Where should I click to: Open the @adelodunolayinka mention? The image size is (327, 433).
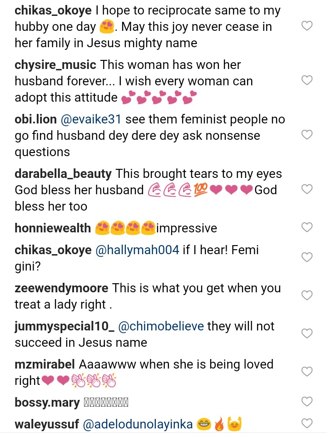[x=138, y=424]
